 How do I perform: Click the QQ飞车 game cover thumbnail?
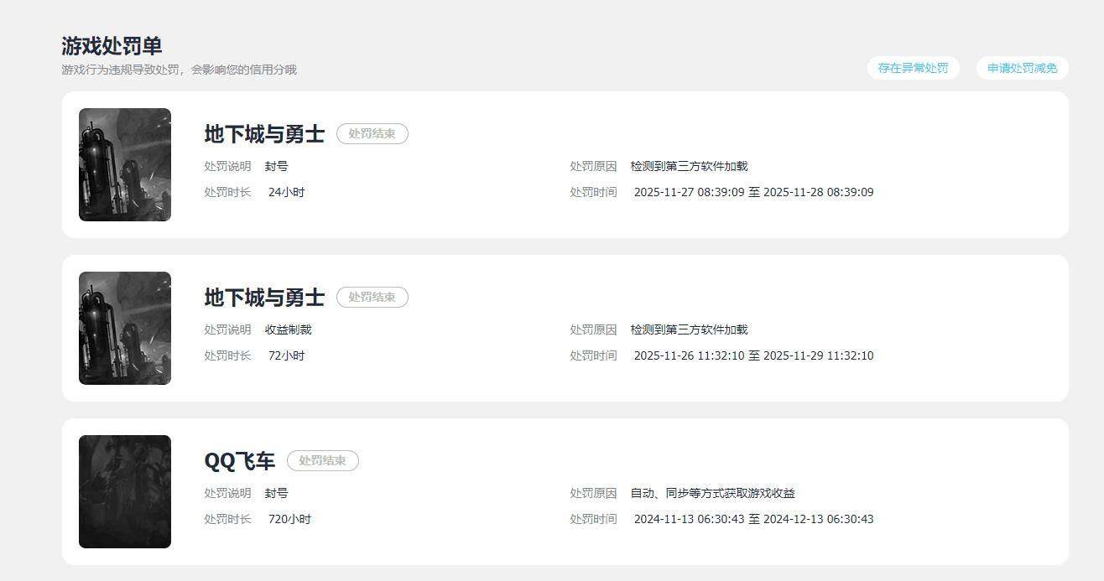(125, 491)
